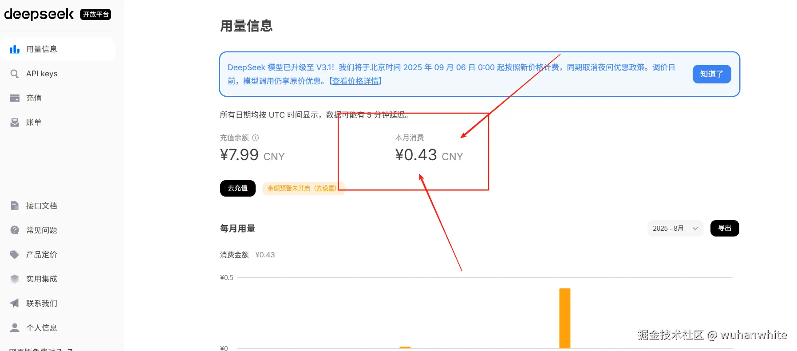The width and height of the screenshot is (797, 351).
Task: Open the 查看价格详情 link
Action: [356, 81]
